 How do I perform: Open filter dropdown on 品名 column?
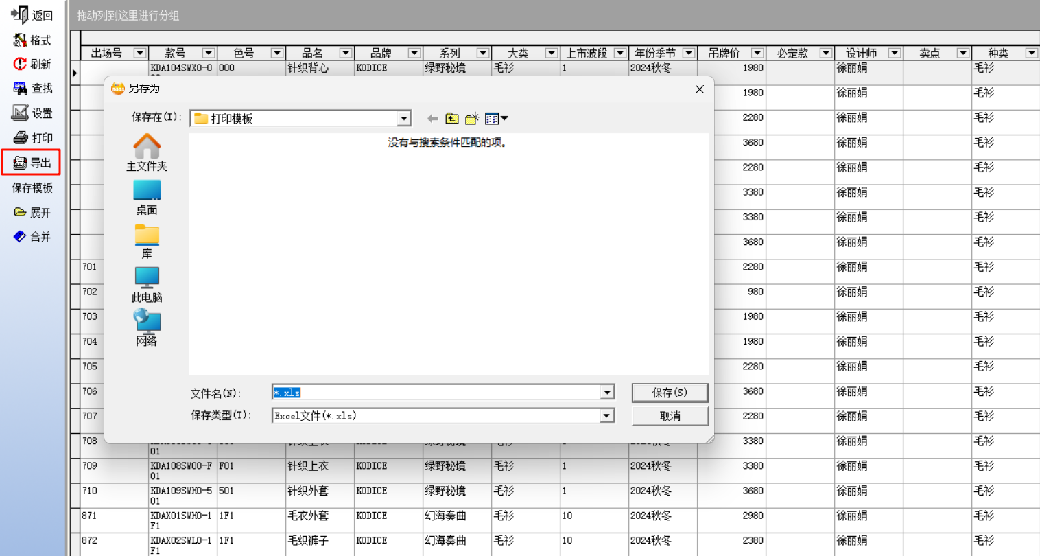click(x=346, y=53)
